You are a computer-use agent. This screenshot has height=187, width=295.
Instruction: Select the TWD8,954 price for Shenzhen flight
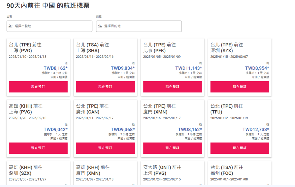[x=257, y=68]
